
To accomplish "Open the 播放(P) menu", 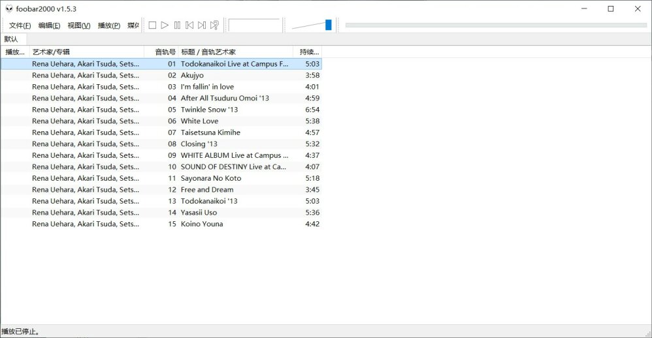I will click(109, 25).
